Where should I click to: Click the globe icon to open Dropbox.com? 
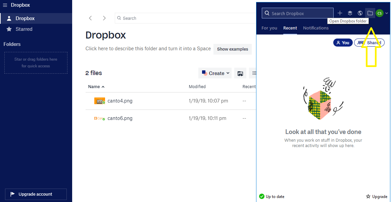360,13
